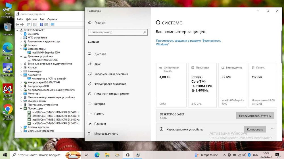Expand the Камеры node

[x=21, y=68]
